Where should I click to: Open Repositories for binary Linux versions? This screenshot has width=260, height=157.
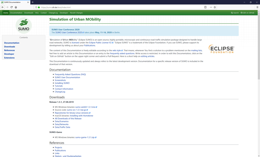(73, 113)
